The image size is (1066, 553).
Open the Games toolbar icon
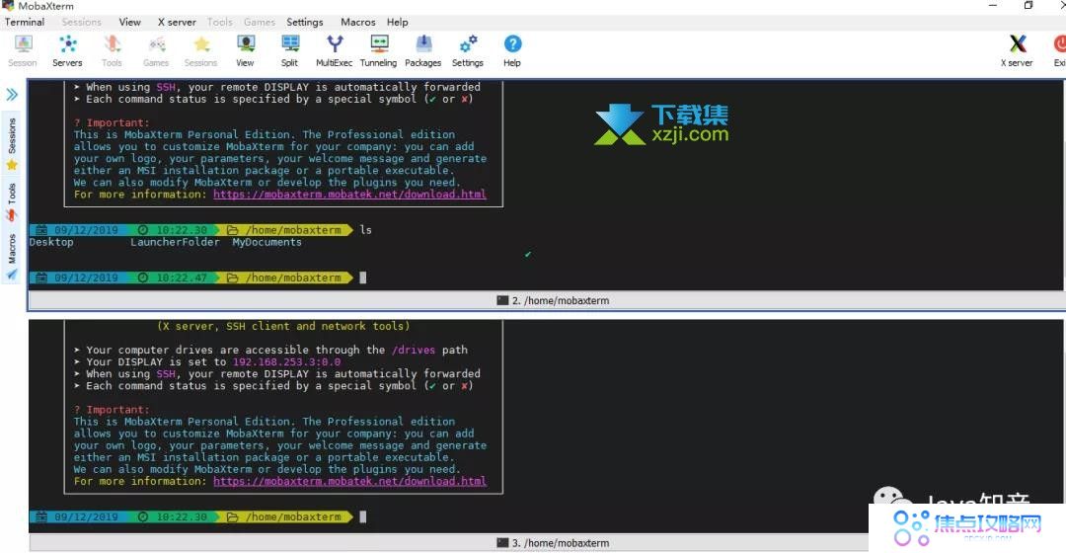coord(156,51)
